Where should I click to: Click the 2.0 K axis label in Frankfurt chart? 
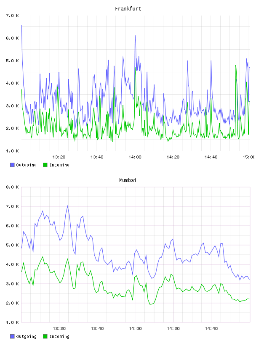point(13,128)
